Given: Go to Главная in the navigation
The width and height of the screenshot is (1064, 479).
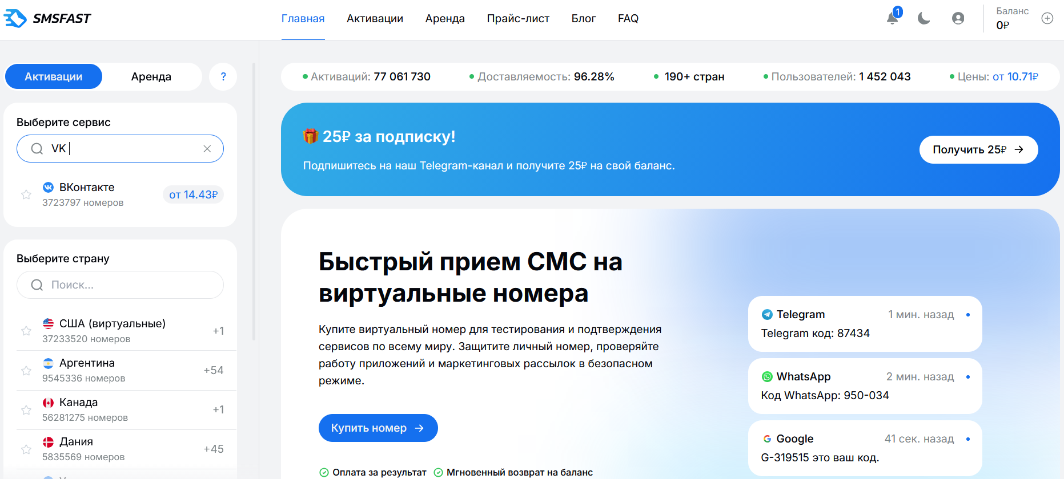Looking at the screenshot, I should (303, 19).
